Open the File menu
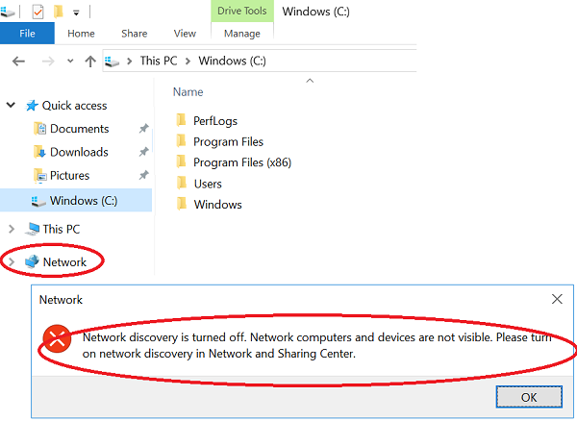577x421 pixels. 27,34
